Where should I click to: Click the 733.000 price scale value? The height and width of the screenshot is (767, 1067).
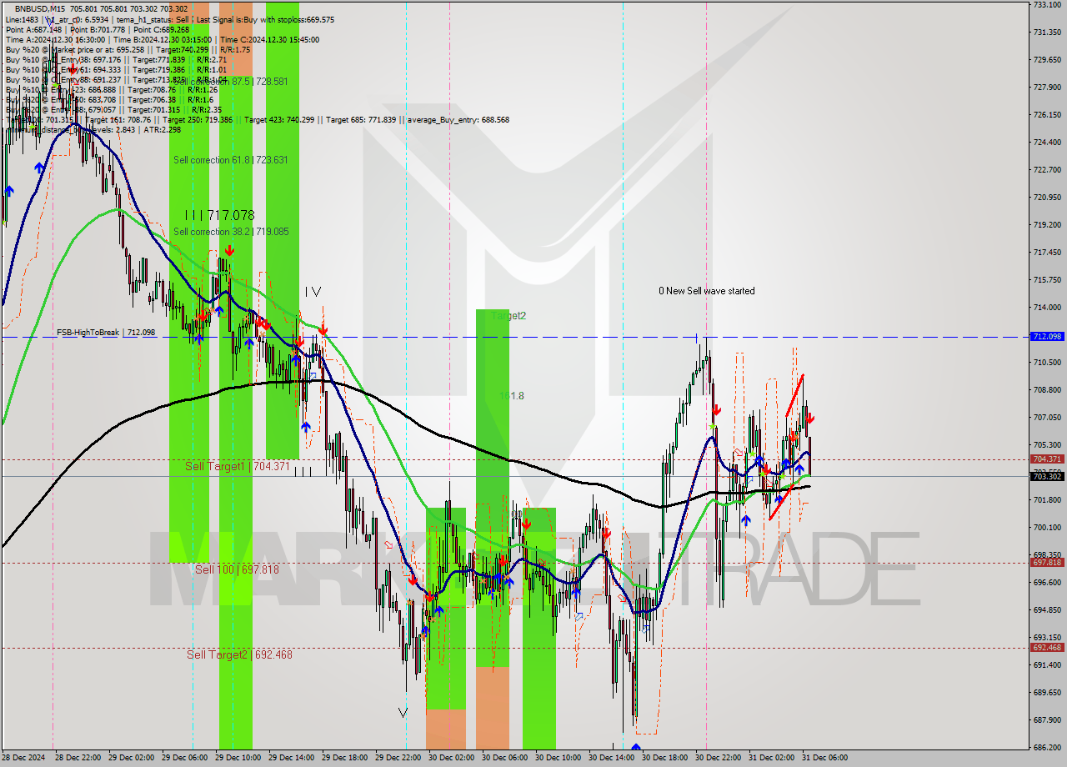[1046, 5]
